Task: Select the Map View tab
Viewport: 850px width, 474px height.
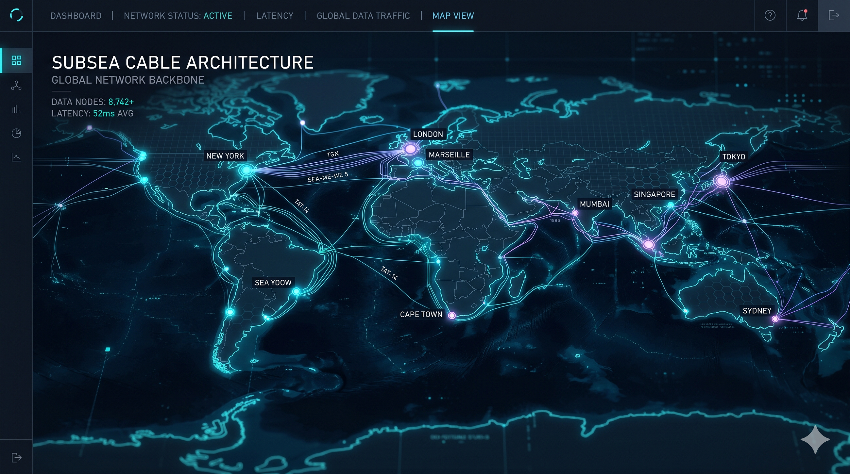Action: (x=453, y=16)
